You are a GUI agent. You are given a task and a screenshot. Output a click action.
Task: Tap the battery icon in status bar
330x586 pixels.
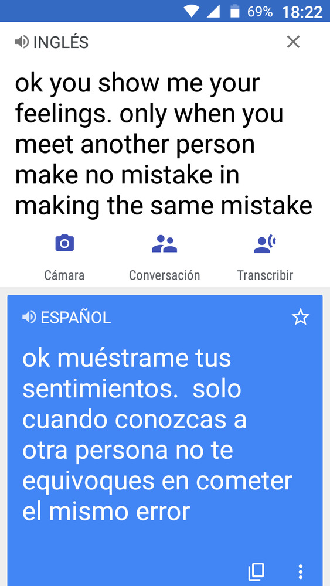pyautogui.click(x=234, y=11)
